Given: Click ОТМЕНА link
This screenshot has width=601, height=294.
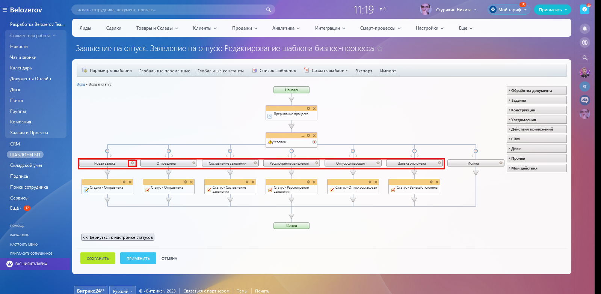Looking at the screenshot, I should [x=169, y=258].
